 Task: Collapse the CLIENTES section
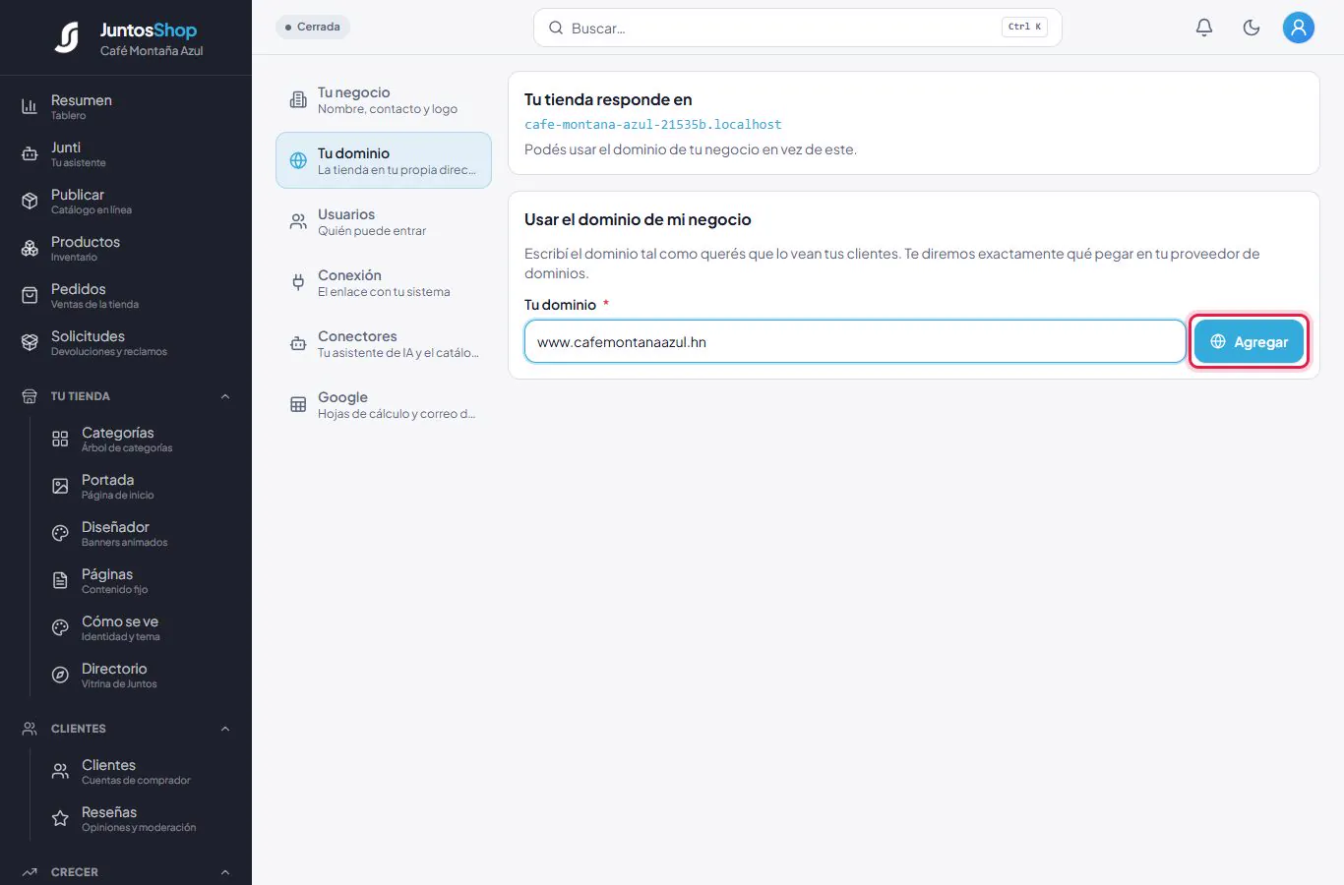tap(225, 729)
